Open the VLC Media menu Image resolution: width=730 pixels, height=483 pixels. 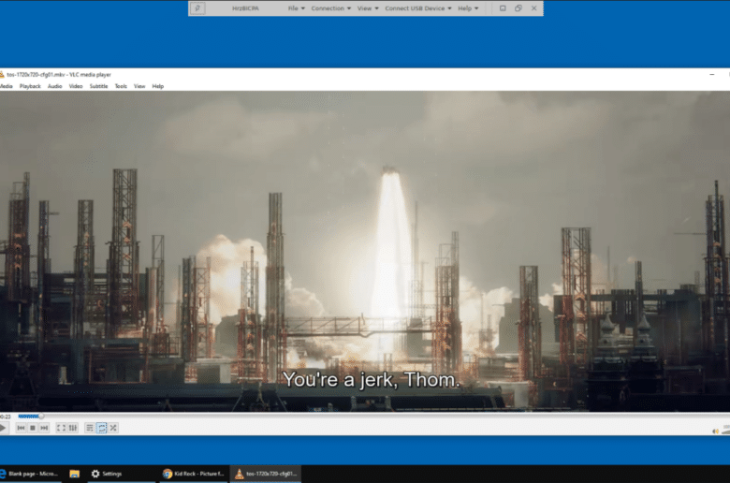[x=6, y=86]
